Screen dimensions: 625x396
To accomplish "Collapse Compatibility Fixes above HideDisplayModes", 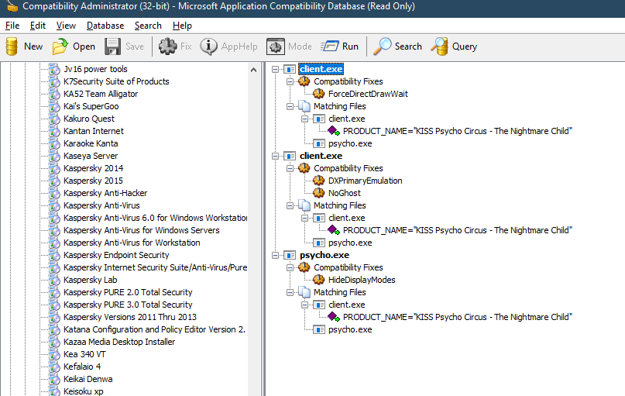I will 290,267.
